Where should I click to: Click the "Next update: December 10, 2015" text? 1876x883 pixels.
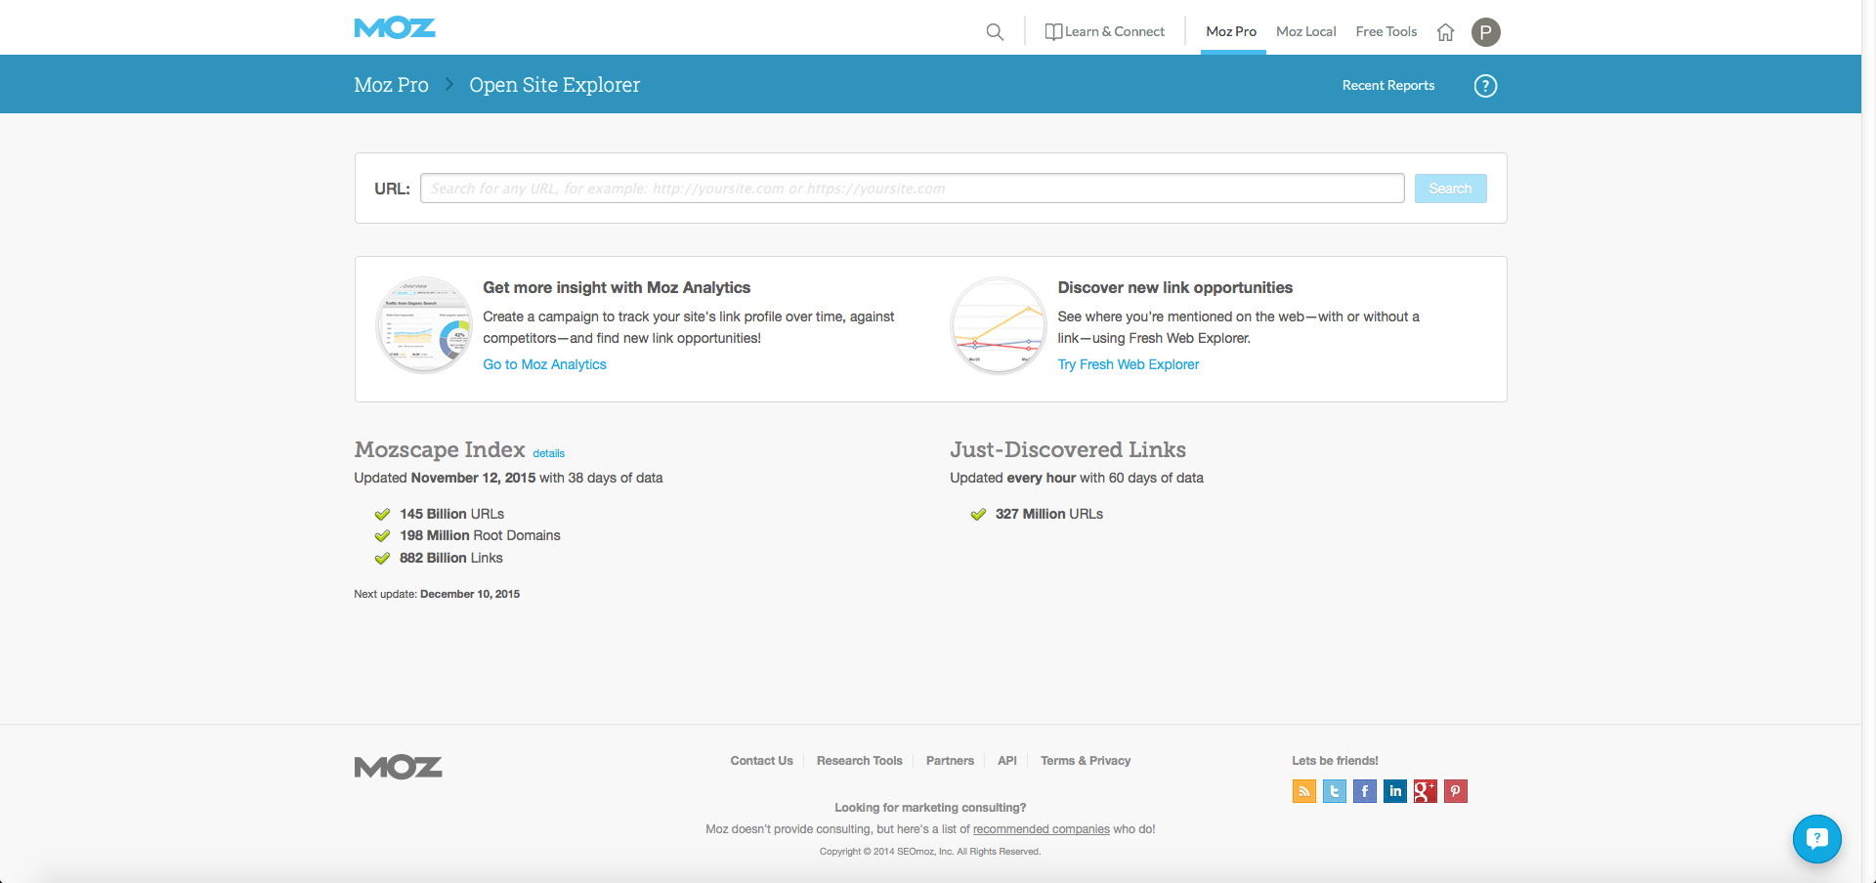(x=437, y=594)
